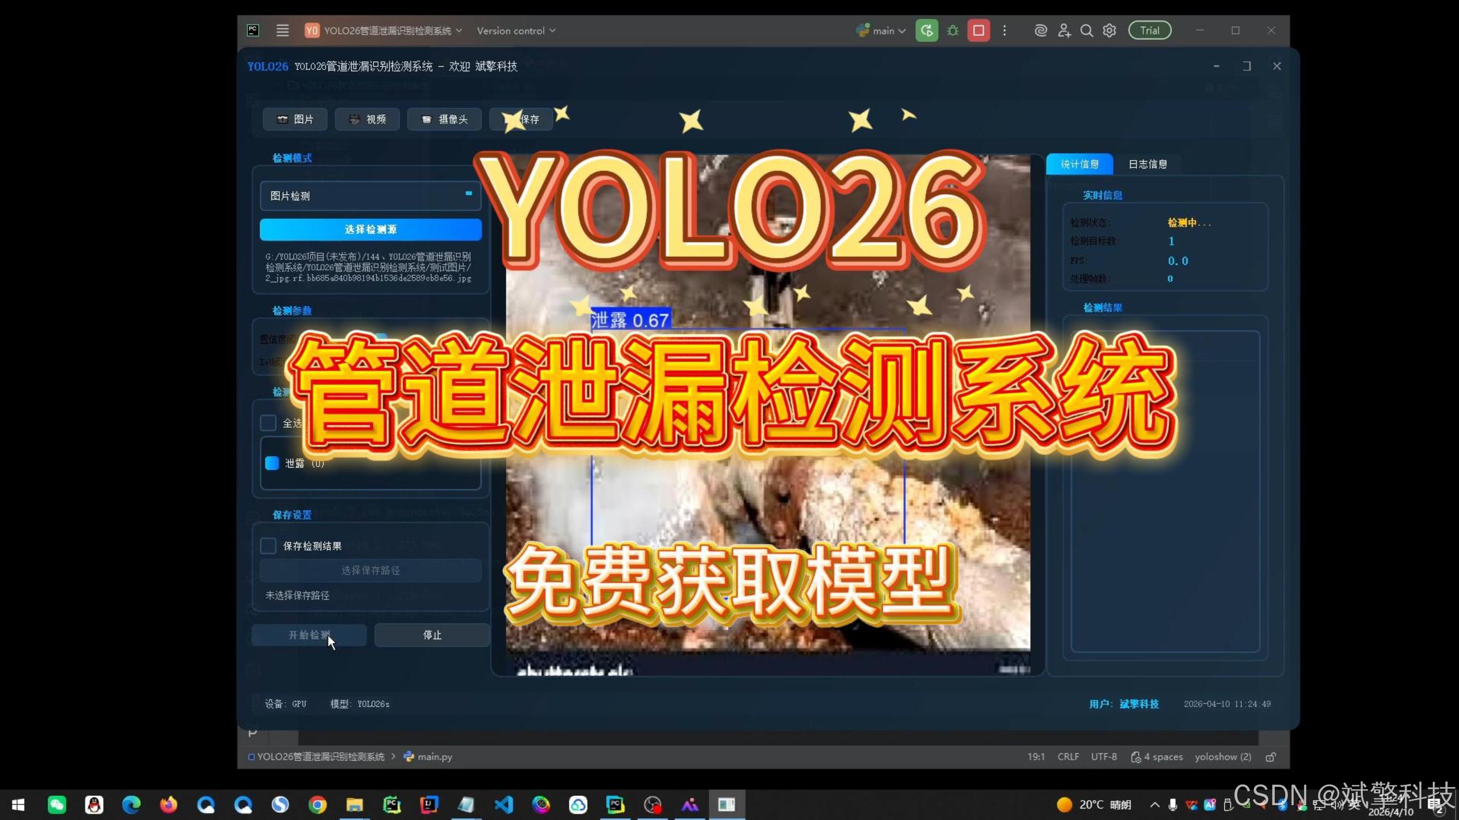This screenshot has height=820, width=1459.
Task: Click the PyCharm debug bug icon
Action: pos(953,31)
